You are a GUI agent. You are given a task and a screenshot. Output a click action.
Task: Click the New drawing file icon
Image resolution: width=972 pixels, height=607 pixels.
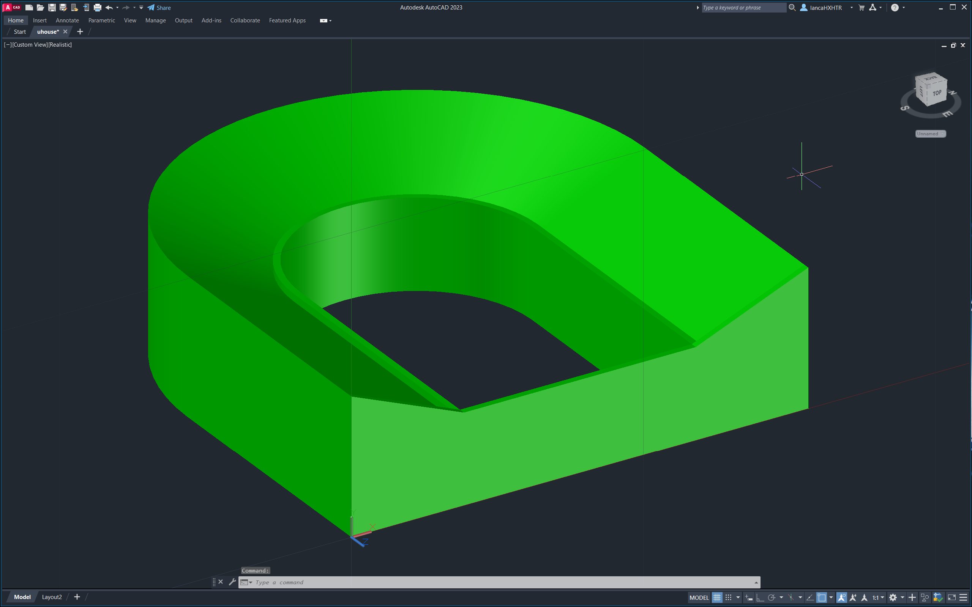29,7
